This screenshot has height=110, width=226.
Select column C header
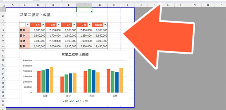coord(38,5)
